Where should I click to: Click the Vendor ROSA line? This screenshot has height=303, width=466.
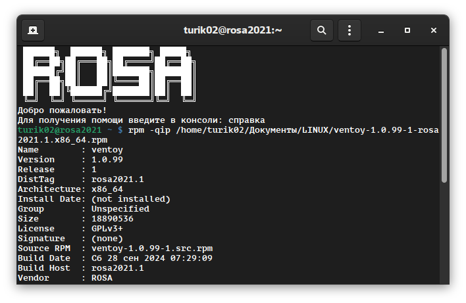65,278
